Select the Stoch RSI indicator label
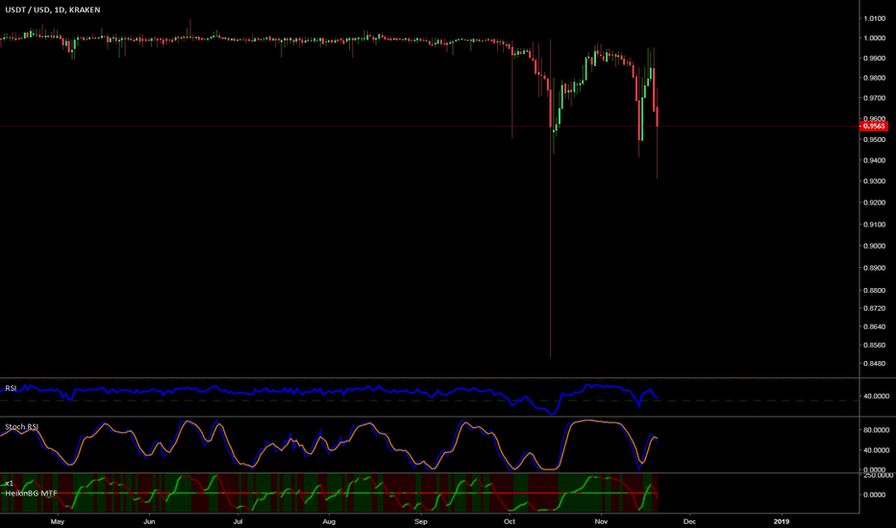The image size is (896, 528). click(22, 427)
